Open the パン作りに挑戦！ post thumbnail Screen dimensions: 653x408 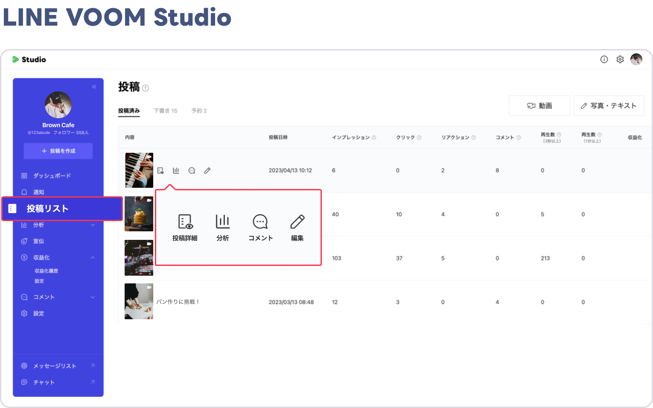(x=139, y=301)
